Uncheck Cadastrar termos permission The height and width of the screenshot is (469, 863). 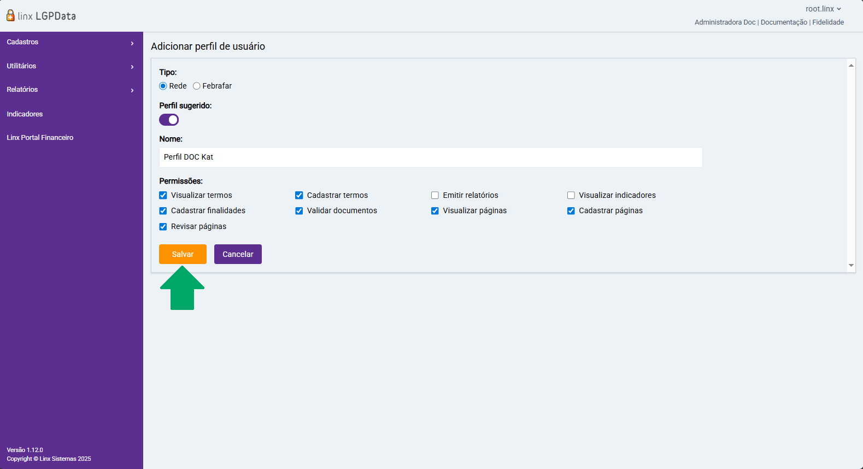pos(299,195)
